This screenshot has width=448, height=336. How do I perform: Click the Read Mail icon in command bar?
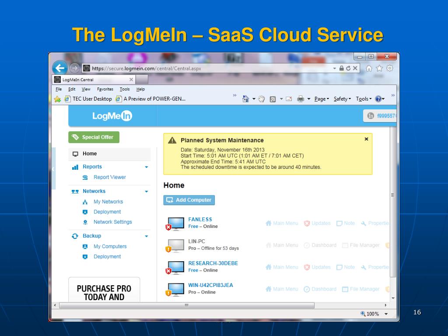click(x=289, y=99)
